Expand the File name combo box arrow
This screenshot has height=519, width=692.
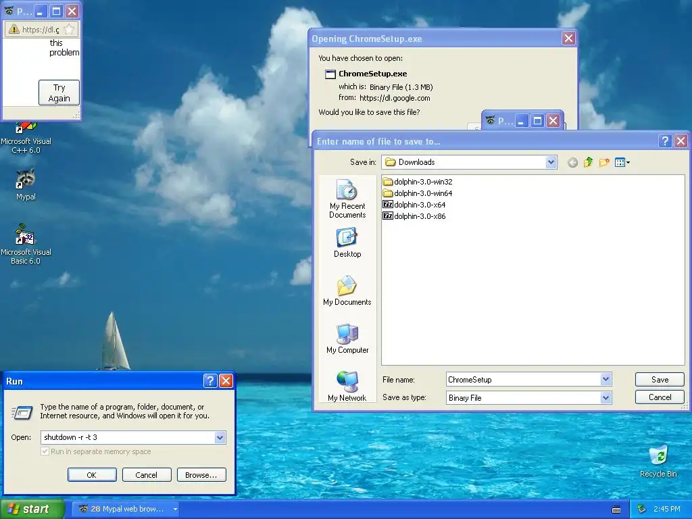point(606,379)
